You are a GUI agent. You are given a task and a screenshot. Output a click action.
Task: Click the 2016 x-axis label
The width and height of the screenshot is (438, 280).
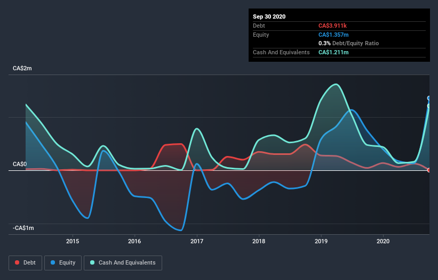click(x=134, y=241)
